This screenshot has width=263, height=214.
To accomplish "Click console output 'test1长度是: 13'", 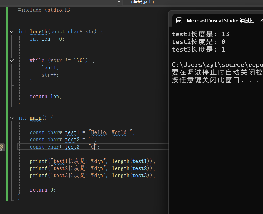I will [x=200, y=34].
